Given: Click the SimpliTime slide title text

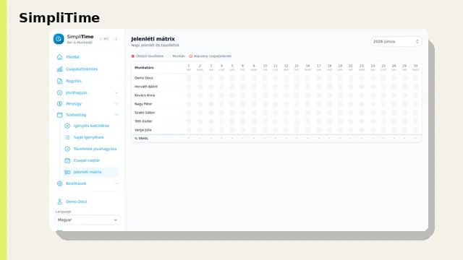Looking at the screenshot, I should pyautogui.click(x=59, y=18).
